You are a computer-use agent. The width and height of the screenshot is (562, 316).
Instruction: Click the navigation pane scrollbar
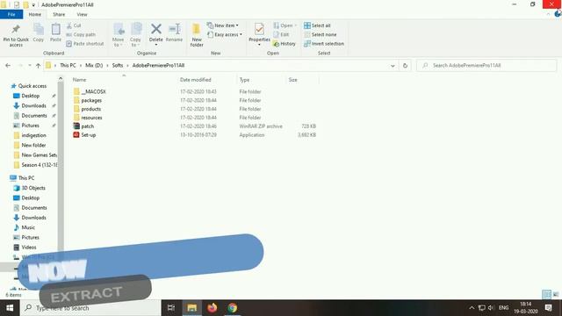tap(61, 169)
